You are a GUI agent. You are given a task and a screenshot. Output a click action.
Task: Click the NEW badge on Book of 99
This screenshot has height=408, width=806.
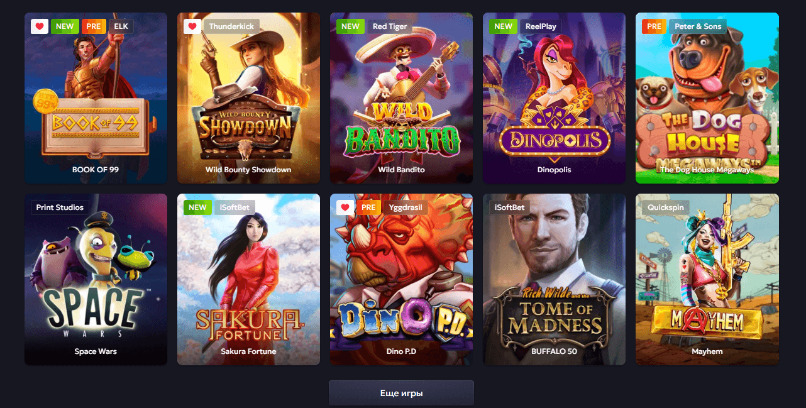(x=65, y=26)
